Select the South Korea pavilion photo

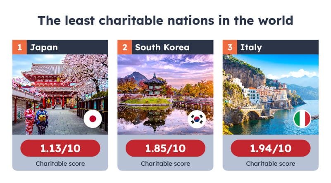pos(165,94)
